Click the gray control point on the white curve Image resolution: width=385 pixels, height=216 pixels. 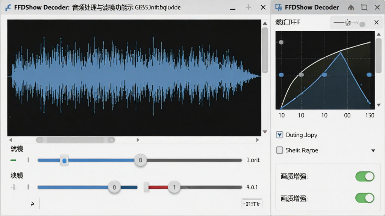point(301,75)
